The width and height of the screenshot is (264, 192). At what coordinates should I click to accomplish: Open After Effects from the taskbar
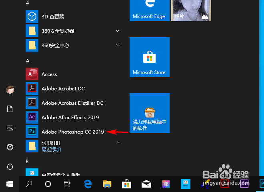[x=244, y=184]
